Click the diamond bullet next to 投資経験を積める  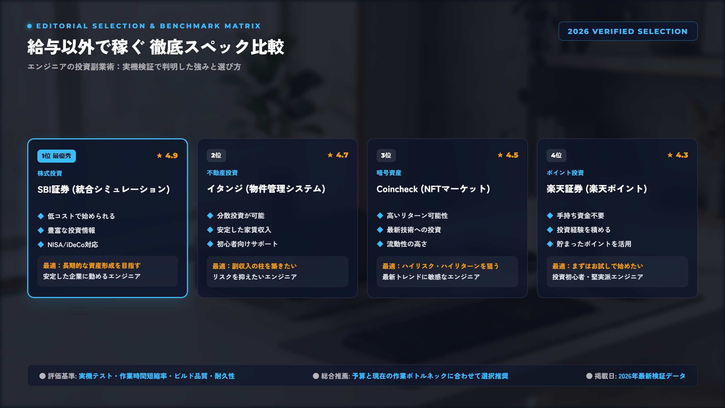pos(550,230)
